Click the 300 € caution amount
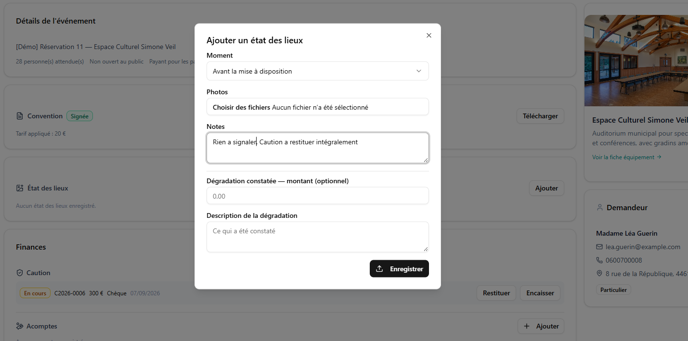Screen dimensions: 688x341 [96, 293]
